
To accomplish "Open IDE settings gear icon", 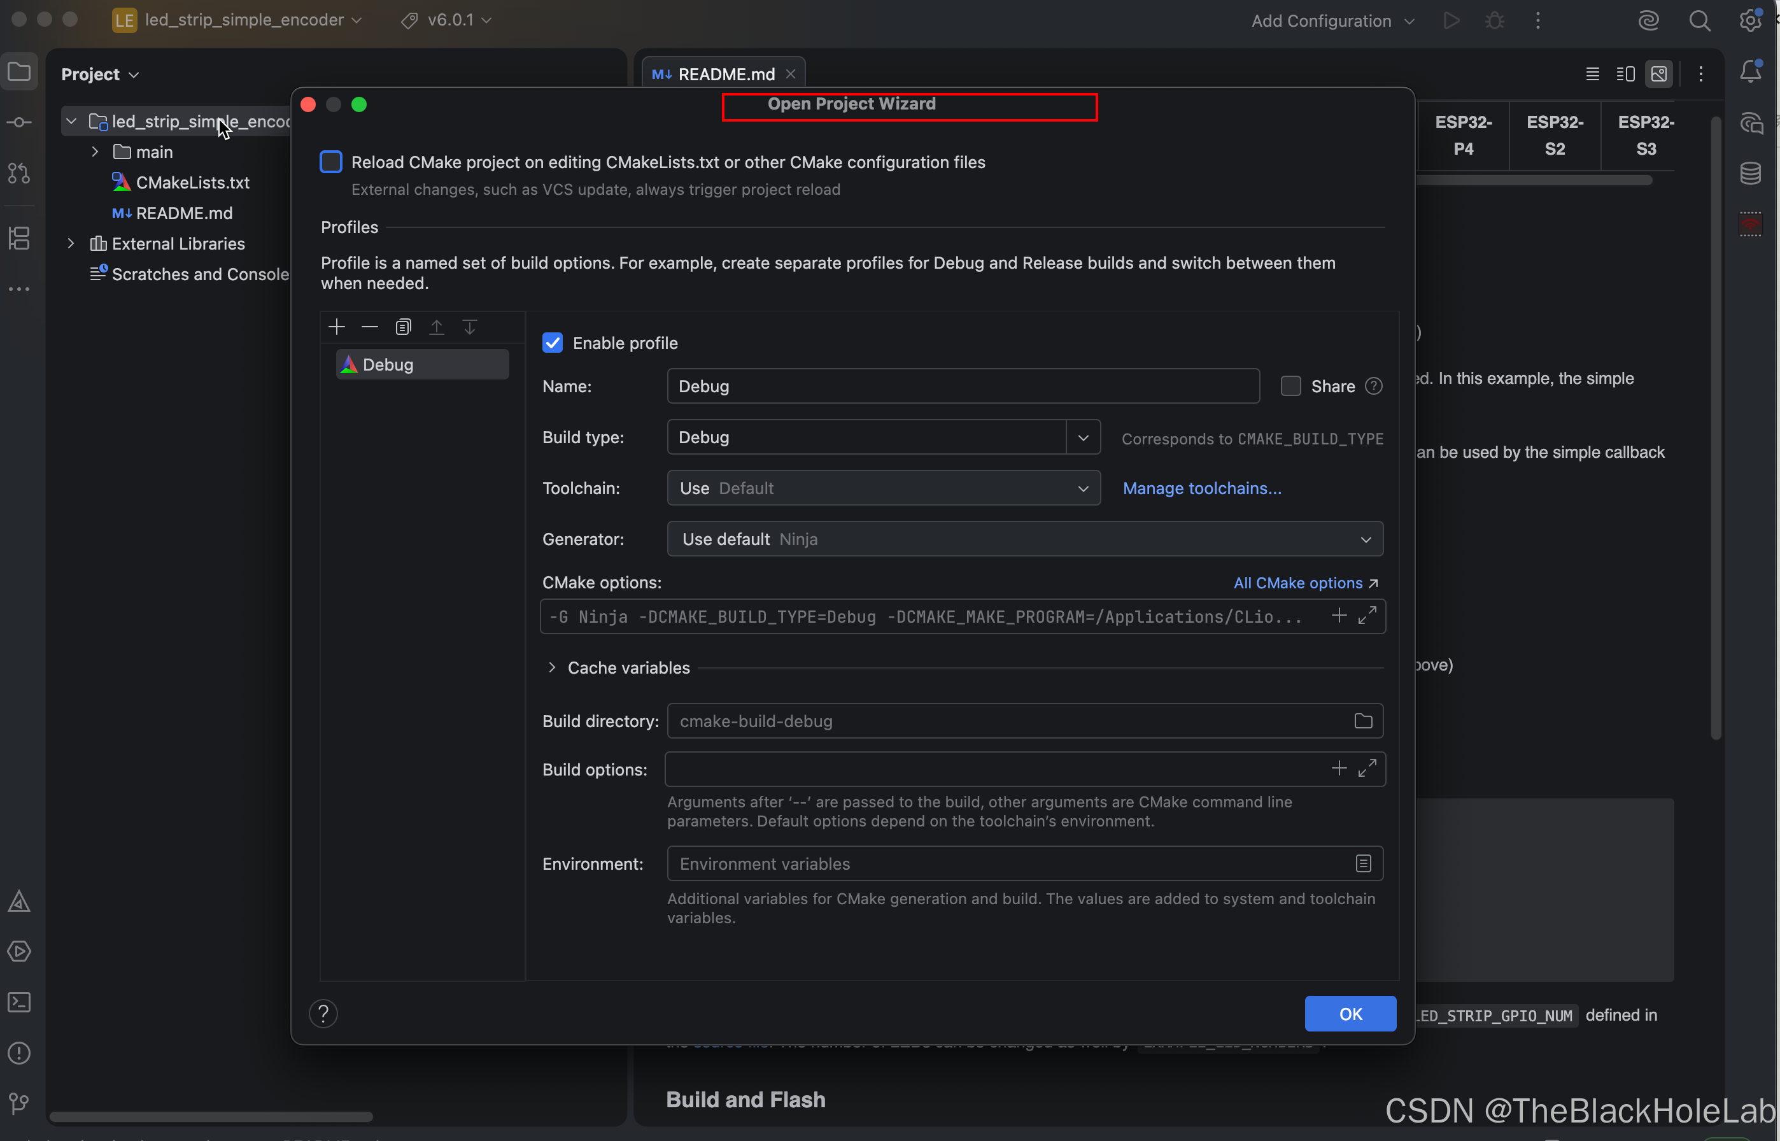I will [1750, 21].
